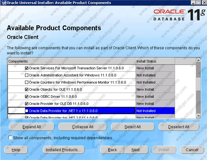The height and width of the screenshot is (160, 207).
Task: Click the Deselect All button
Action: [x=179, y=127]
